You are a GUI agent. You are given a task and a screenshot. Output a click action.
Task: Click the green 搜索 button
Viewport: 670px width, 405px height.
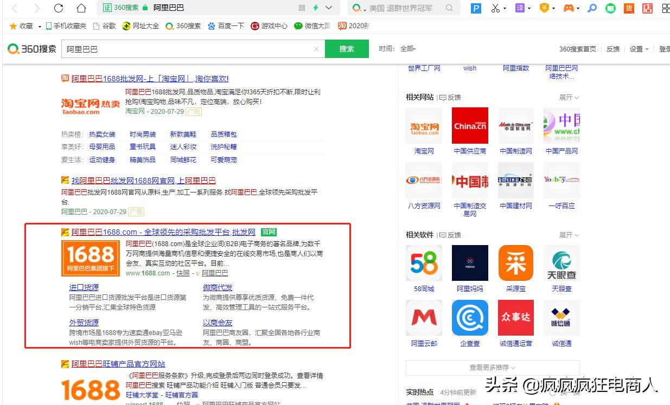pos(347,49)
